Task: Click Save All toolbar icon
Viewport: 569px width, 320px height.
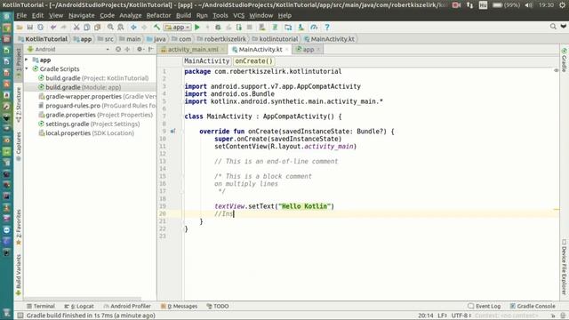Action: click(29, 28)
